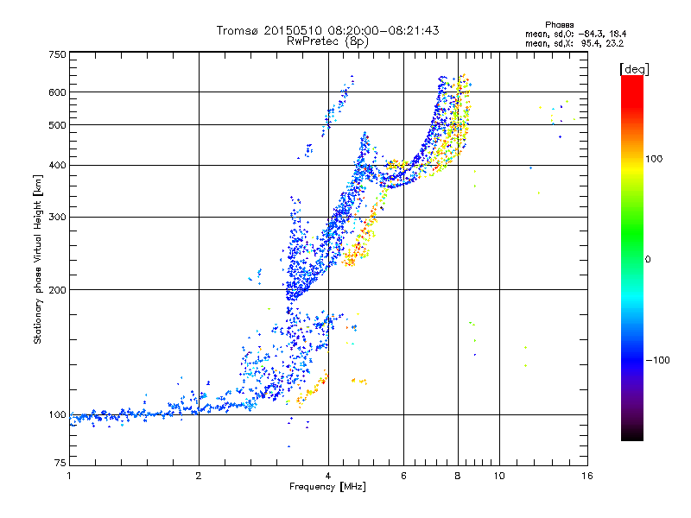Click the plot title 'Tromsø 20150510 08:20:00-08:21:43'

[327, 30]
